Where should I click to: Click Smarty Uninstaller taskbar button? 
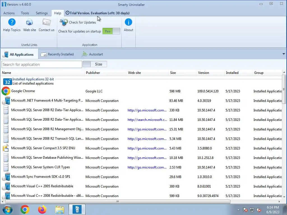tap(77, 209)
